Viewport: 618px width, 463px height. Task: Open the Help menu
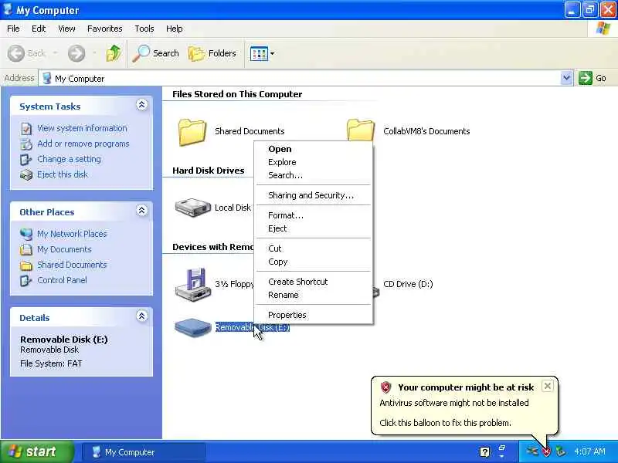click(174, 29)
